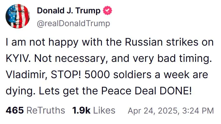This screenshot has width=221, height=124.
Task: Open the flag-themed profile avatar
Action: click(17, 16)
